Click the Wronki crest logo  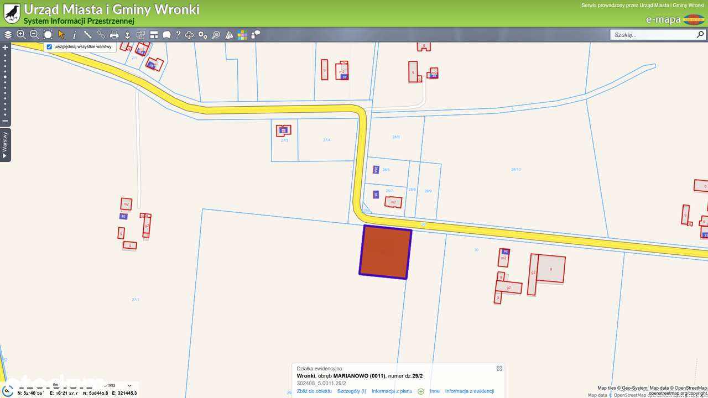(12, 13)
